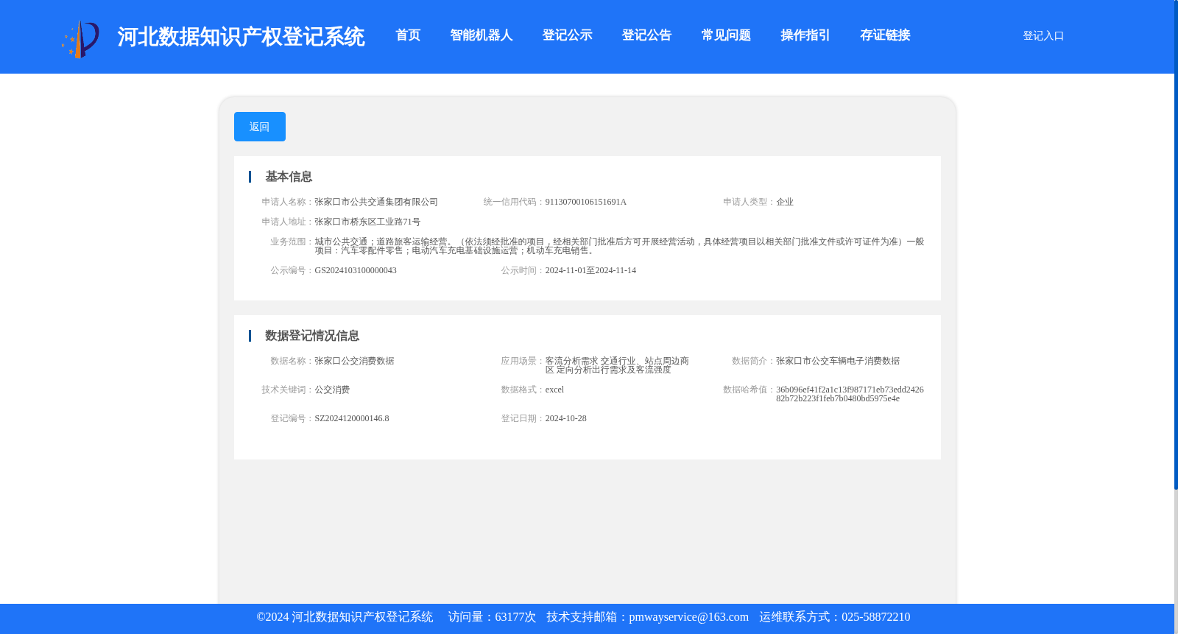The height and width of the screenshot is (634, 1178).
Task: Click the footer visit count 63177次
Action: (515, 617)
